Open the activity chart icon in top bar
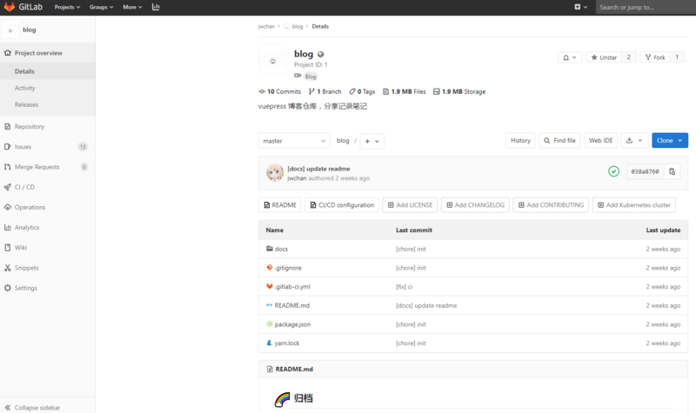696x413 pixels. pos(156,7)
